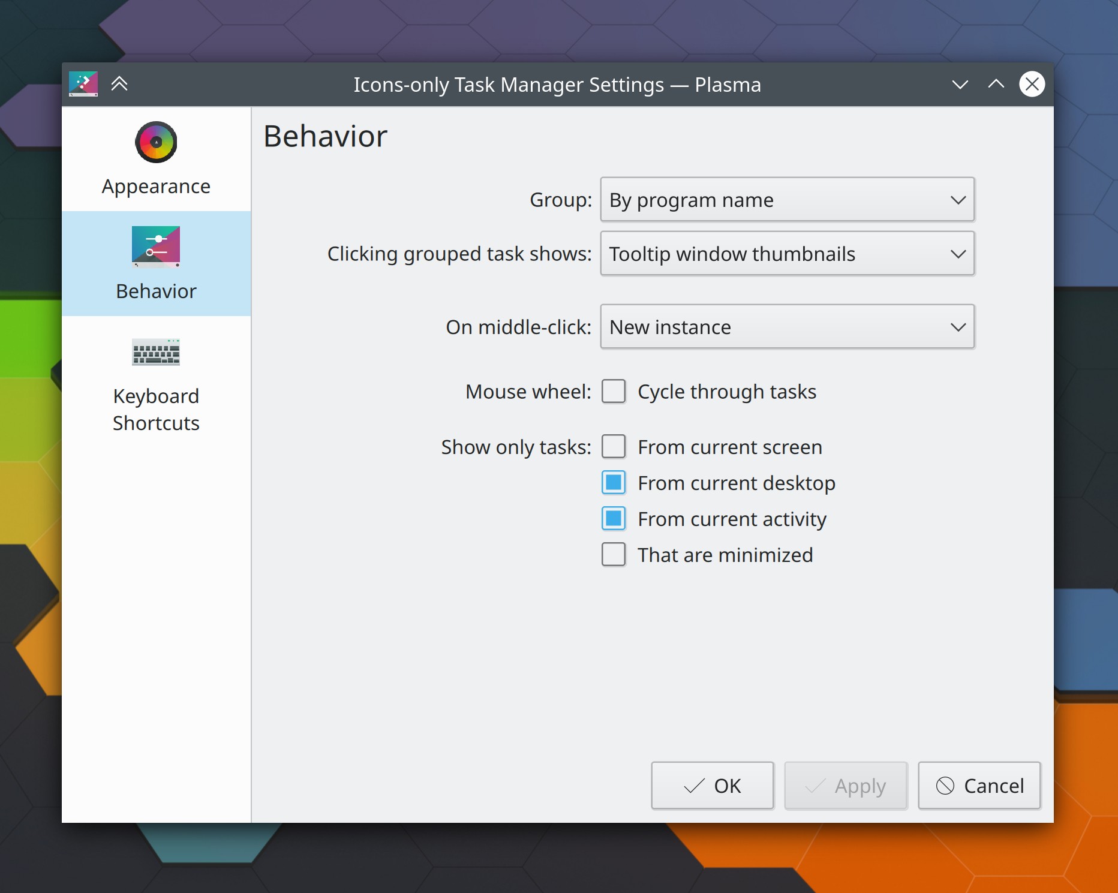Click the disabled Apply button

click(x=846, y=786)
